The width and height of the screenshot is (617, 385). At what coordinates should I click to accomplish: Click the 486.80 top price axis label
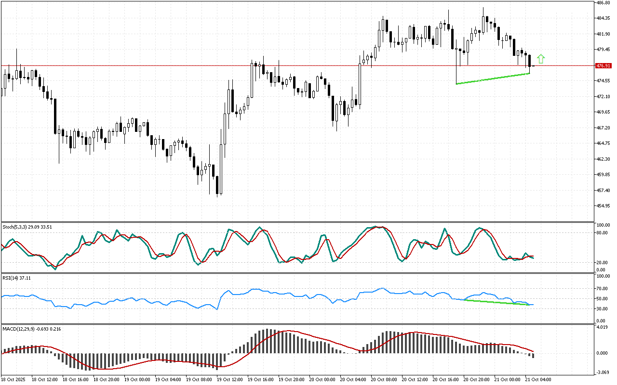point(603,2)
